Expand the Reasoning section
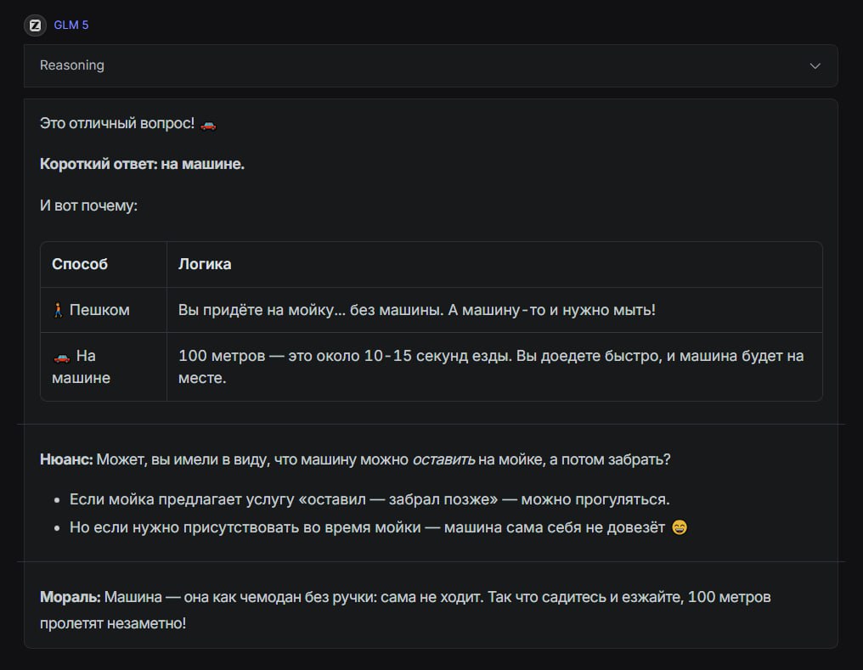This screenshot has height=670, width=863. click(72, 65)
